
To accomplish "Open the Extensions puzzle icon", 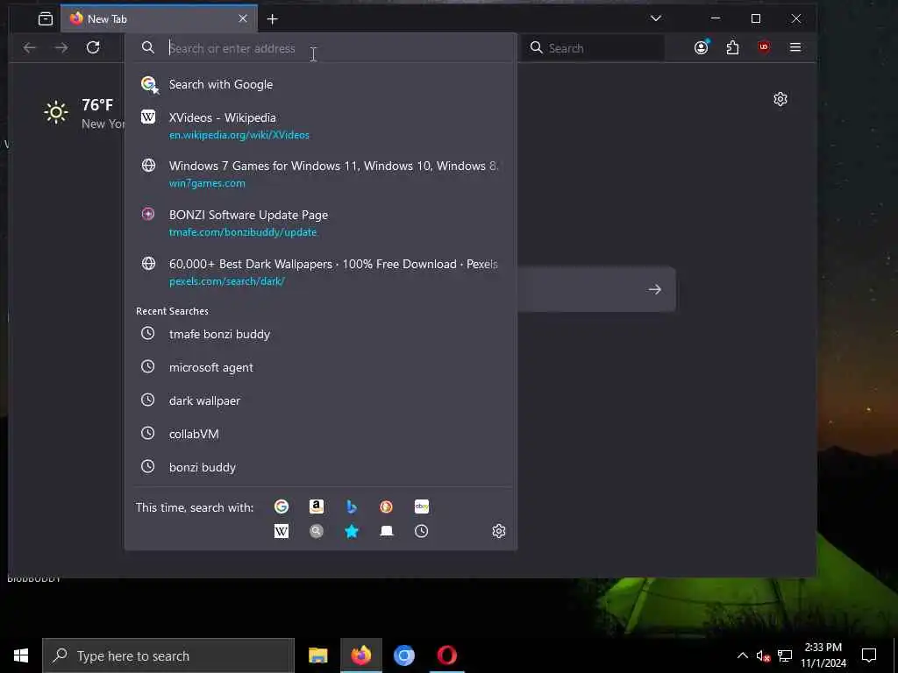I will (732, 47).
